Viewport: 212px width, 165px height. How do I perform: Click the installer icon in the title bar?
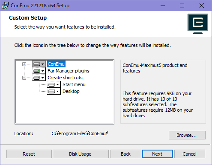pyautogui.click(x=5, y=6)
